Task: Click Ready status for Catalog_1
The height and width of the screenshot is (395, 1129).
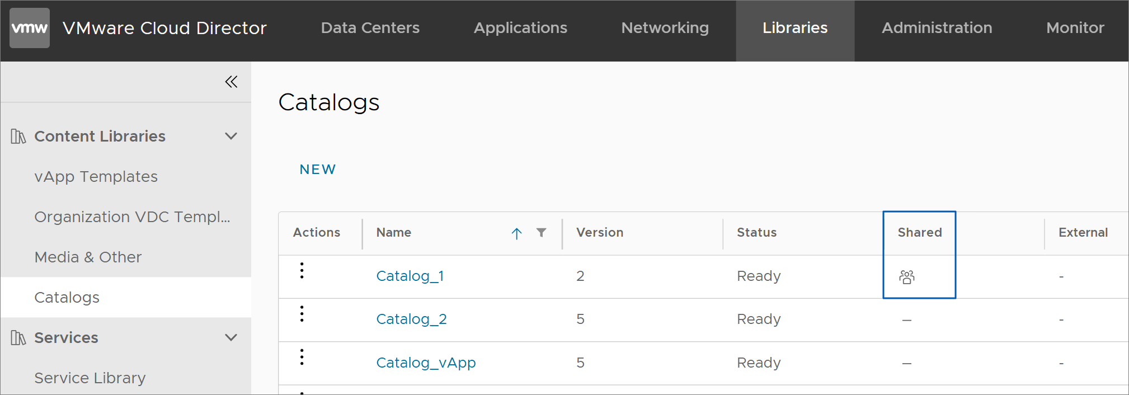Action: coord(759,276)
